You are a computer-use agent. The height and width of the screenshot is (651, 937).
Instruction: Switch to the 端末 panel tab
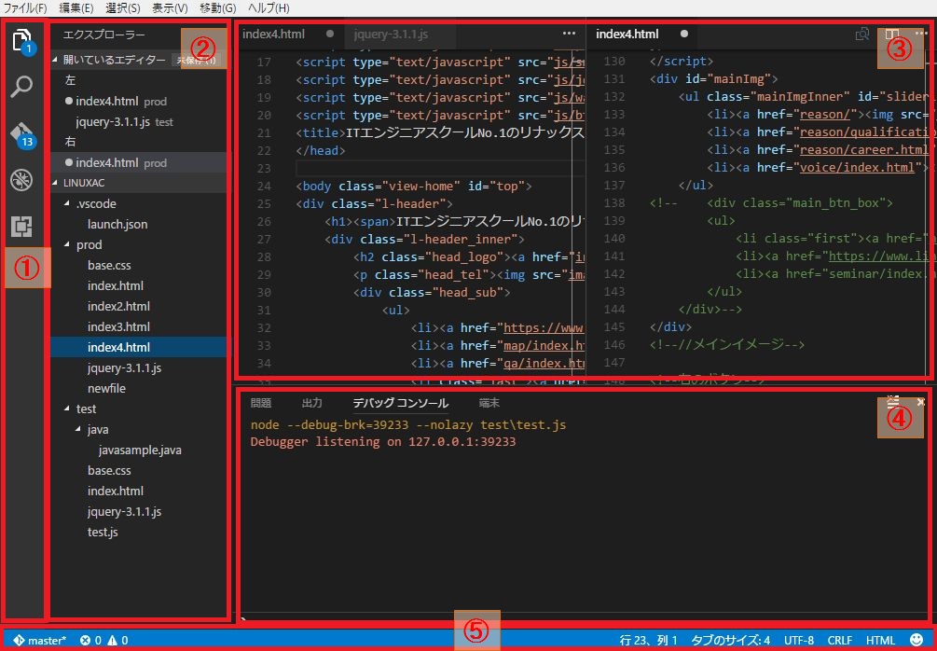coord(489,403)
